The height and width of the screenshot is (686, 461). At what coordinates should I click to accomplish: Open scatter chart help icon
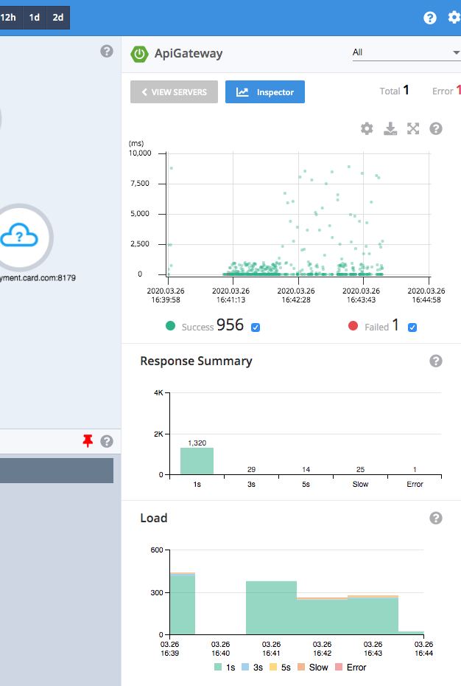coord(436,128)
